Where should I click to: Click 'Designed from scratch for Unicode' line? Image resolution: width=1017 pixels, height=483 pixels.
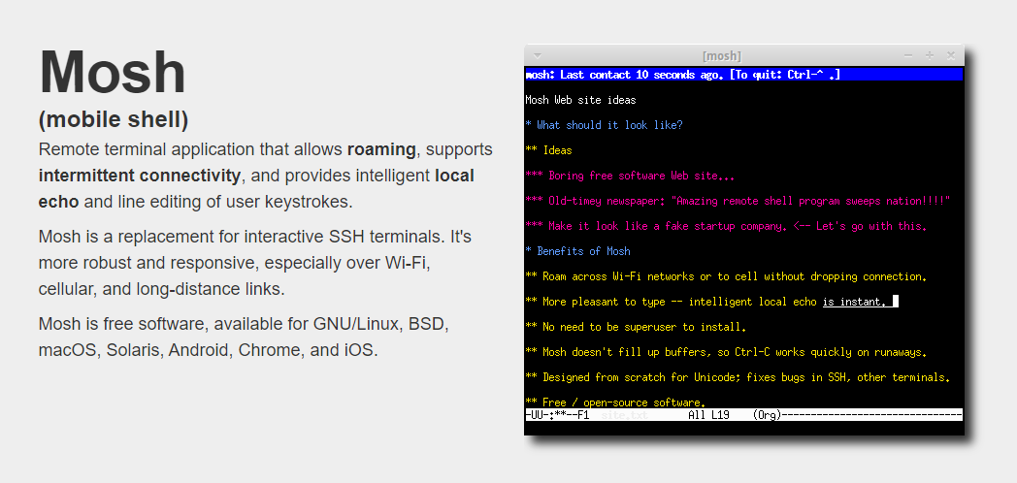click(738, 377)
